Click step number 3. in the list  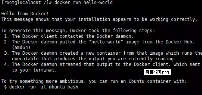[7, 53]
